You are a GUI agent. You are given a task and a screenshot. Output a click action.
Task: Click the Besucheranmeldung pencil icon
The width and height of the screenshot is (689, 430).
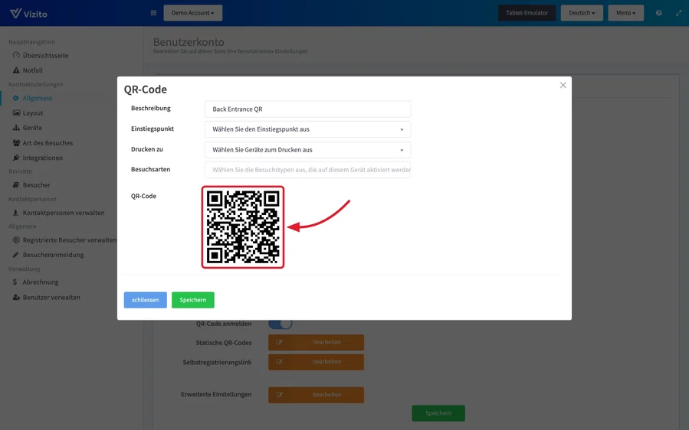16,255
